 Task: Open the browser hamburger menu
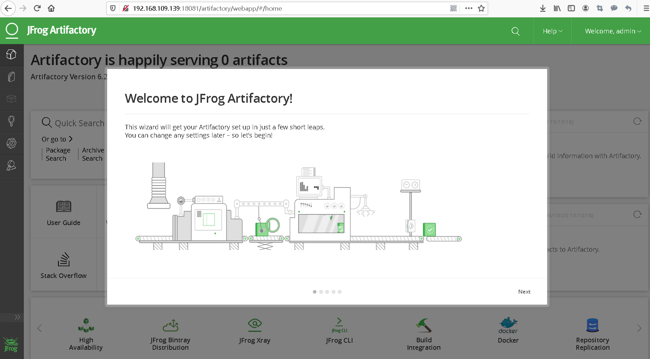coord(646,8)
